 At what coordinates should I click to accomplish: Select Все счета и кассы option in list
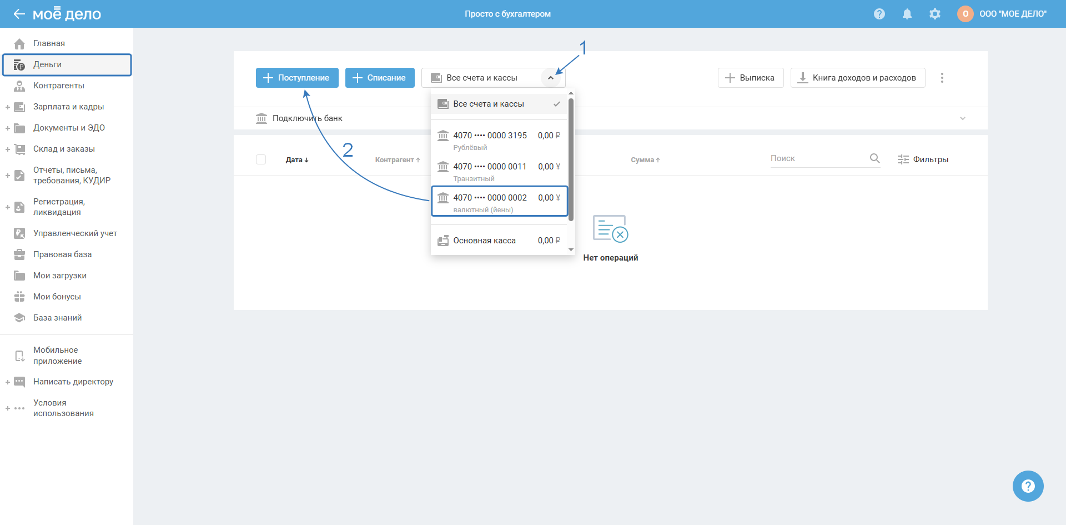(x=499, y=104)
